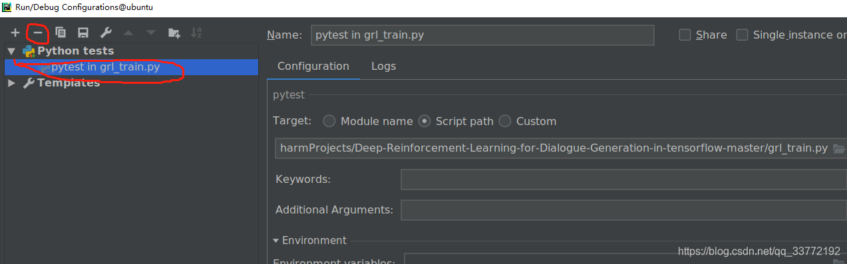847x264 pixels.
Task: Enable the Share checkbox
Action: 685,35
